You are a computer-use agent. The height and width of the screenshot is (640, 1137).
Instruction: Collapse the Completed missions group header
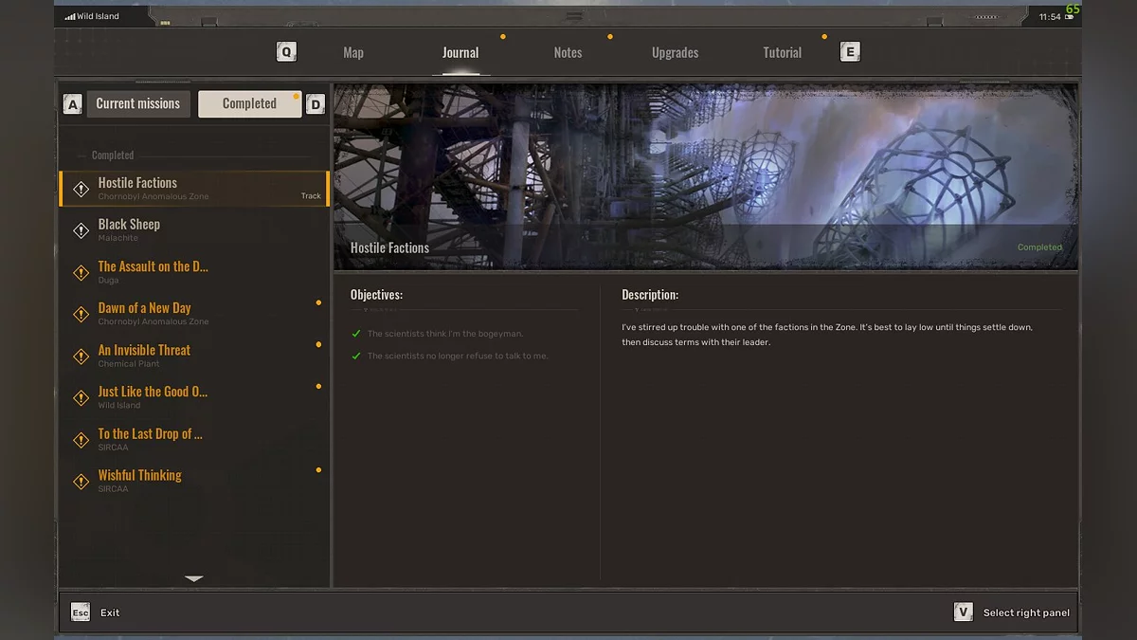coord(113,155)
